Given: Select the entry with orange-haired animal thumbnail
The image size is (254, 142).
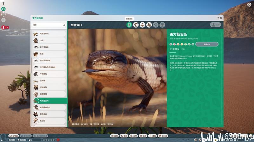Looking at the screenshot, I should [49, 54].
